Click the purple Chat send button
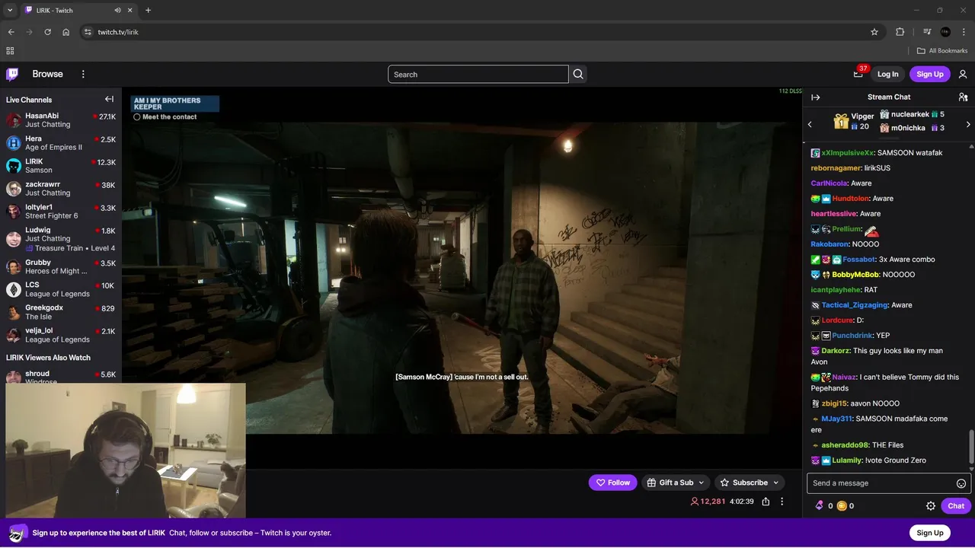The image size is (975, 548). tap(956, 505)
